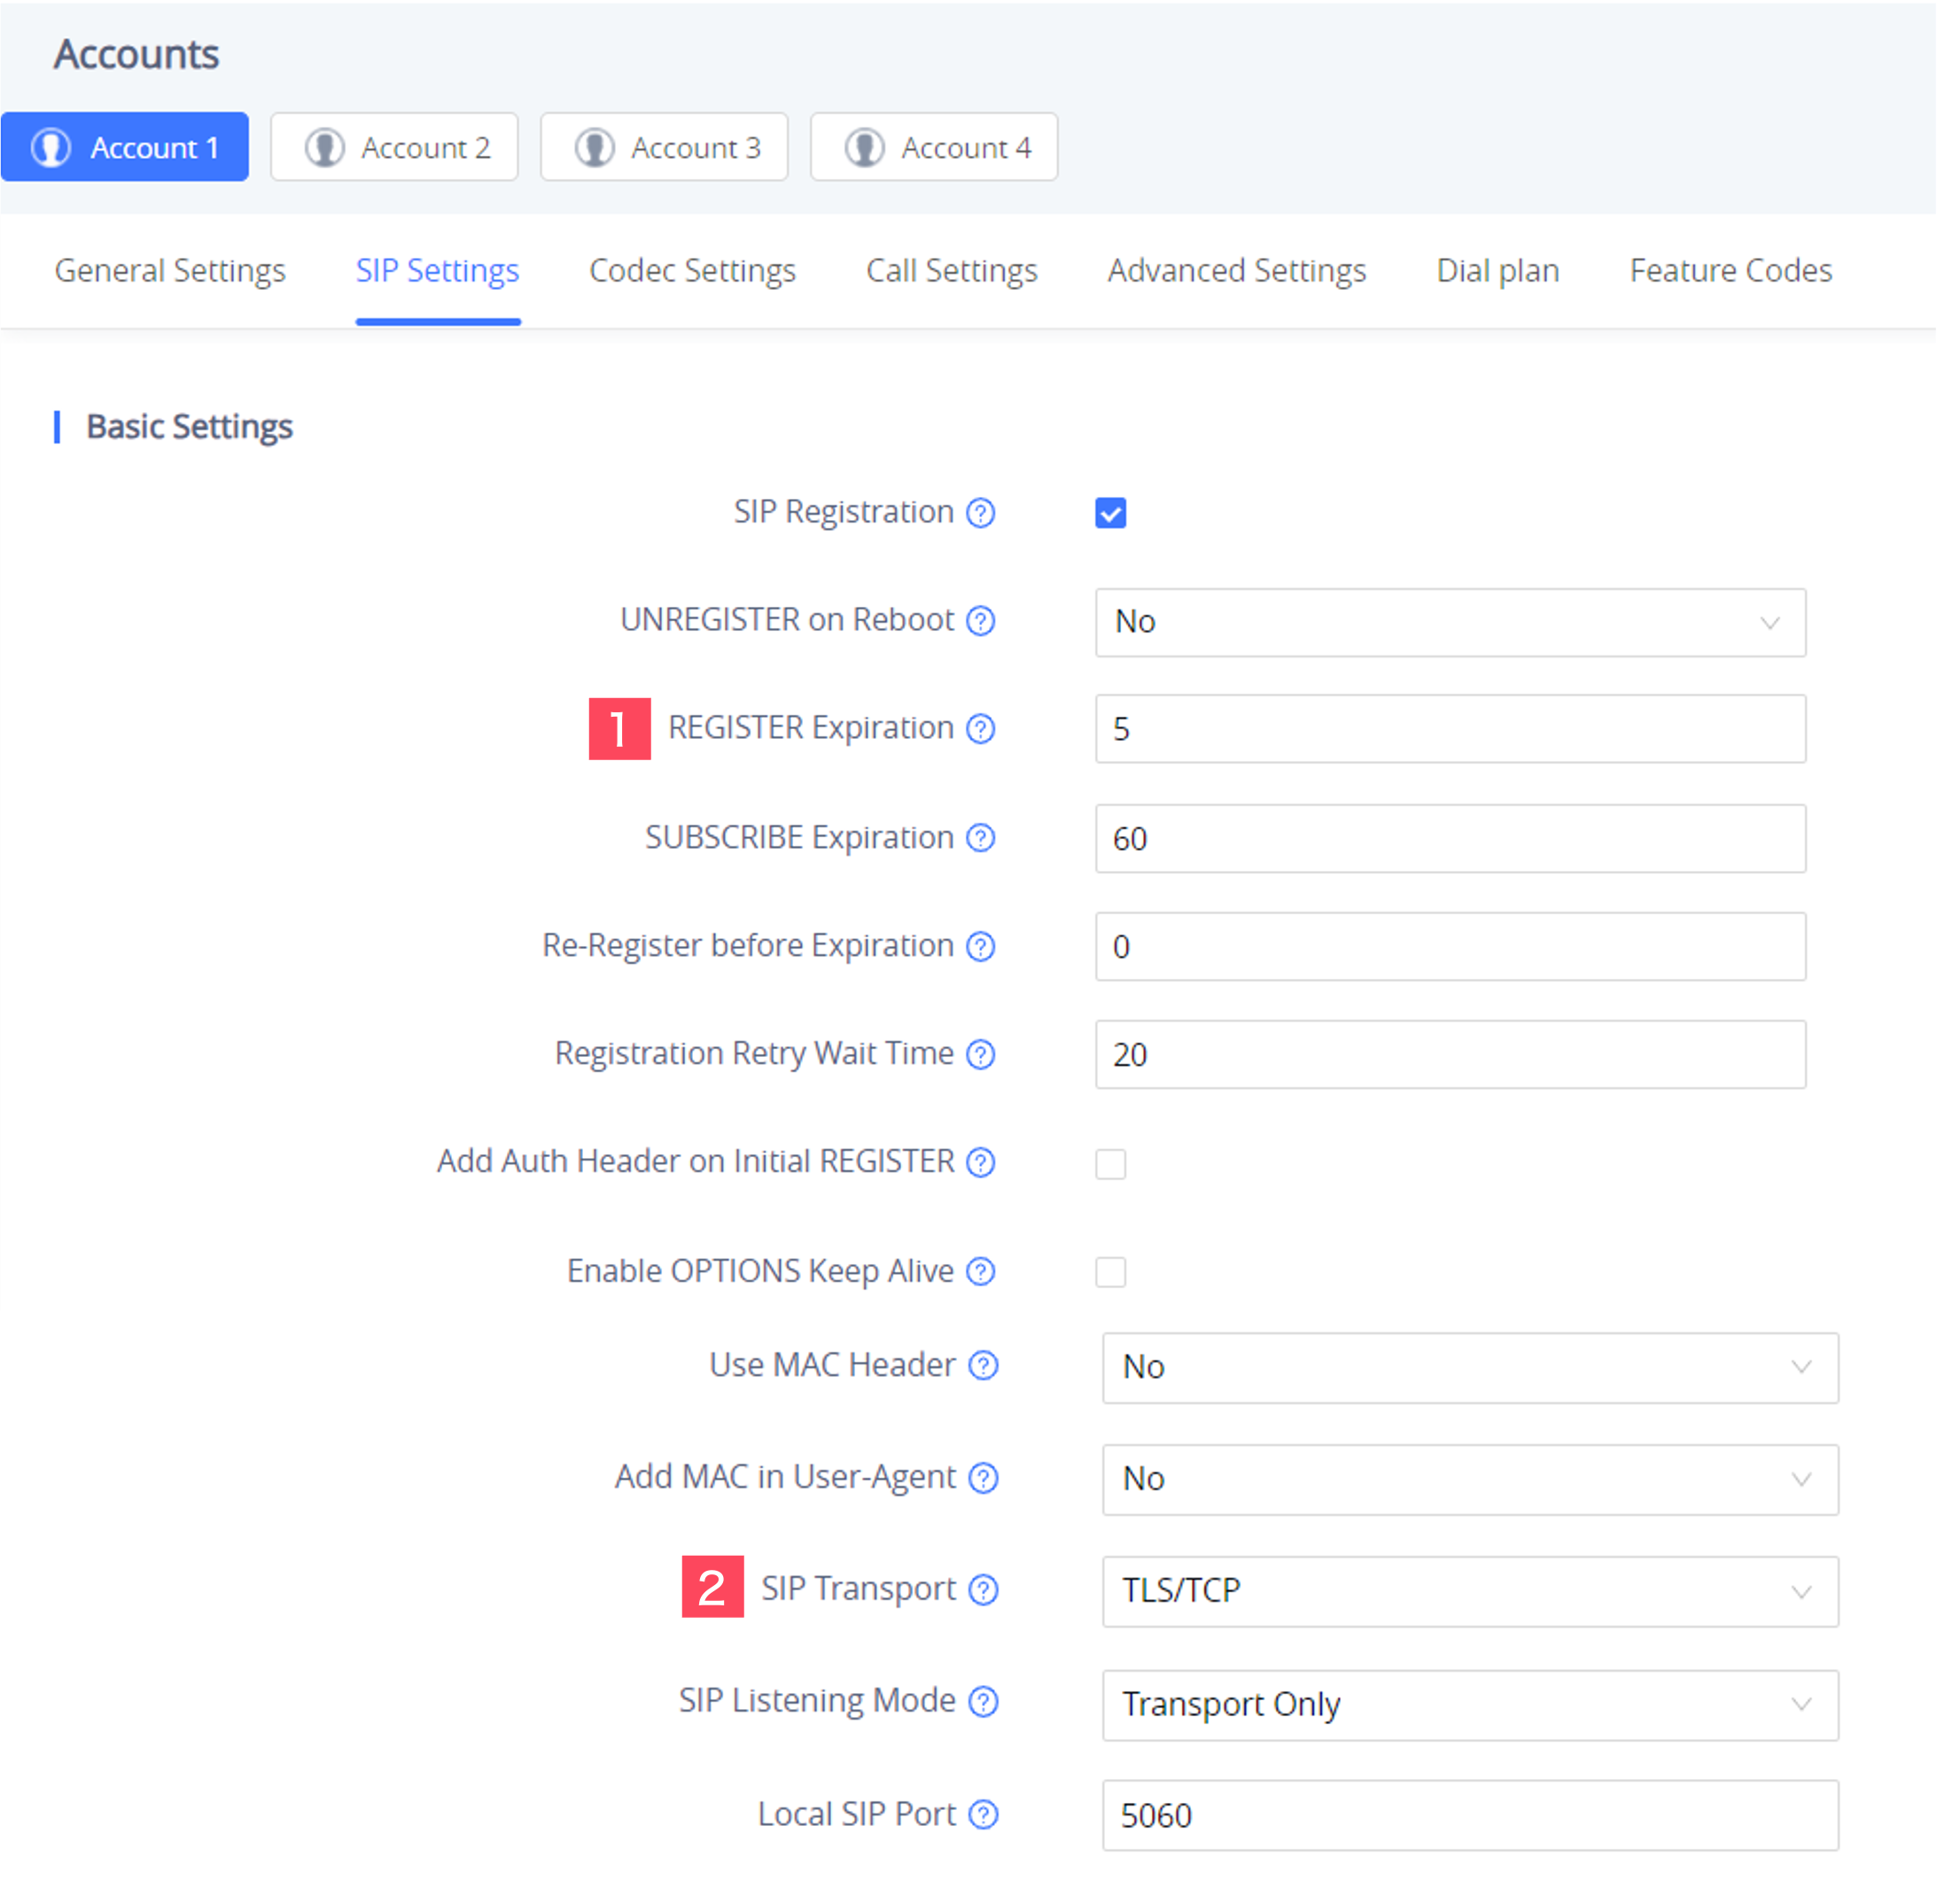Switch to Codec Settings tab
Image resolution: width=1937 pixels, height=1880 pixels.
click(692, 271)
